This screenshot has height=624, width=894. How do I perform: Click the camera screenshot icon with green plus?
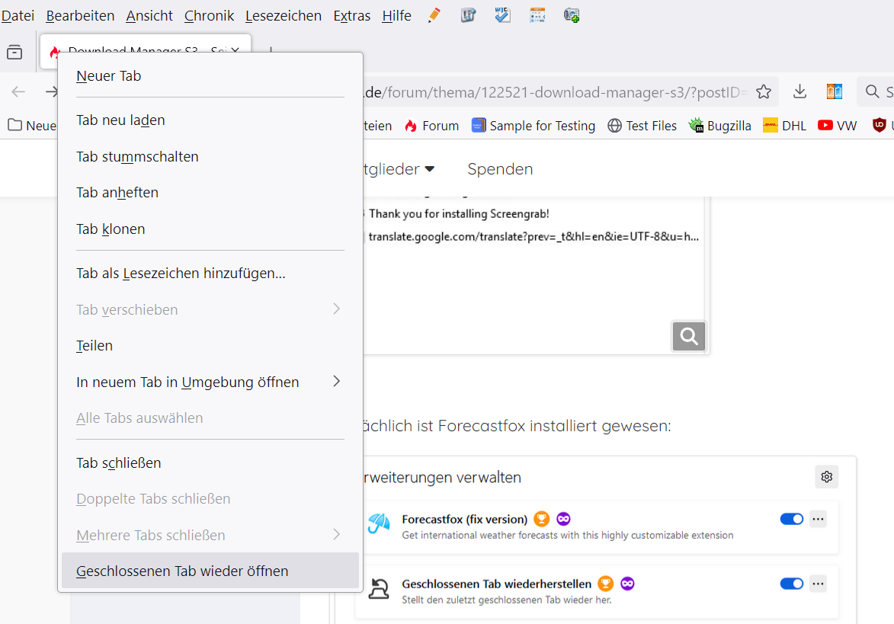572,15
